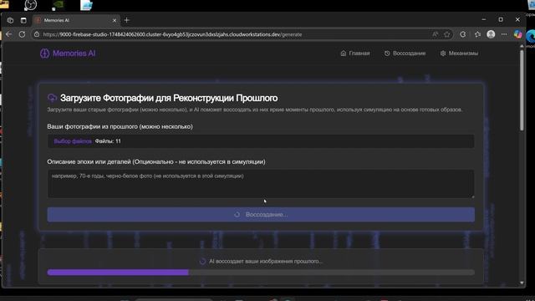Click the address bar URL
Screen dimensions: 535x301
pos(172,34)
